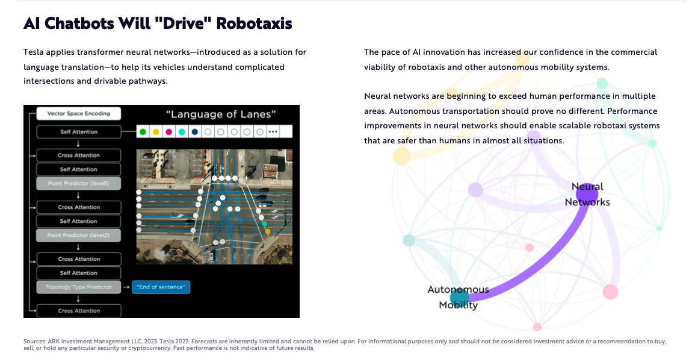Click the green token dot in lane row

[x=143, y=131]
